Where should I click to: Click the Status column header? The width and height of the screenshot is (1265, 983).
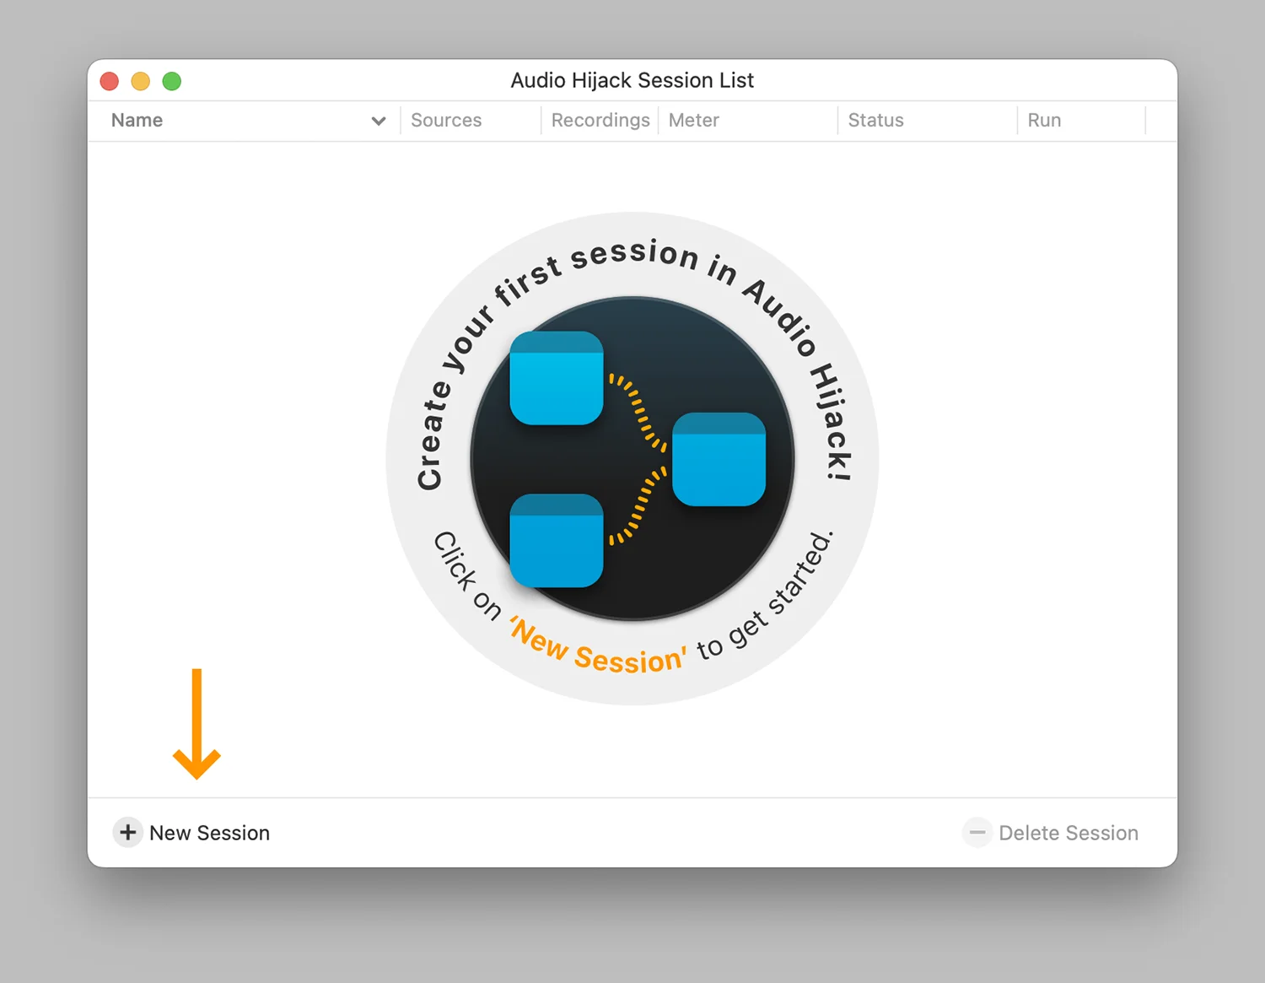pos(875,120)
